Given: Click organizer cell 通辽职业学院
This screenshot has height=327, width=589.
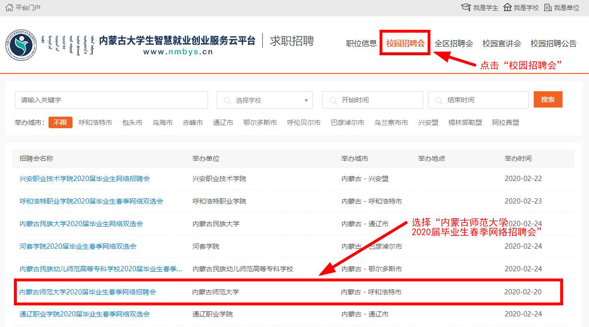Looking at the screenshot, I should 212,314.
